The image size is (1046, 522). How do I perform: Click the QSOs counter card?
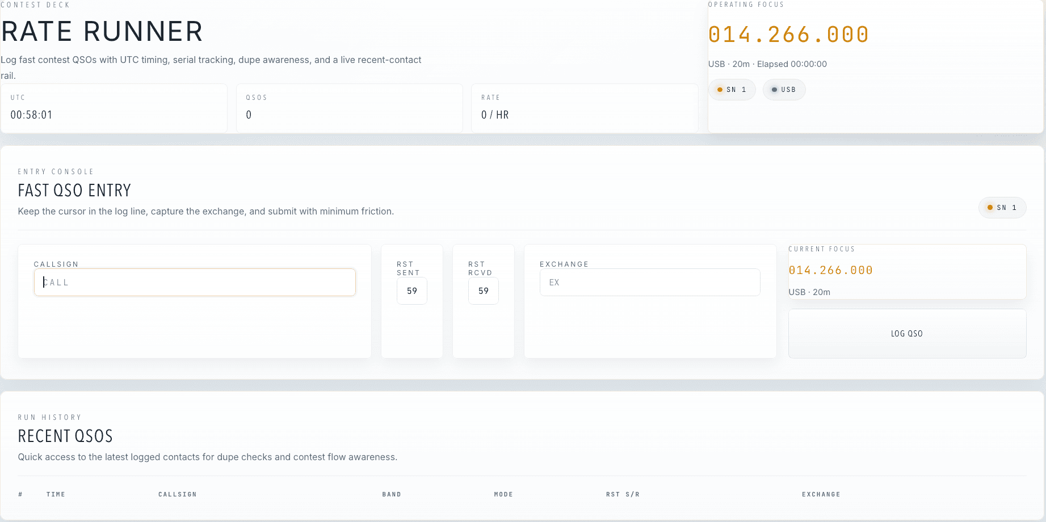(x=349, y=108)
